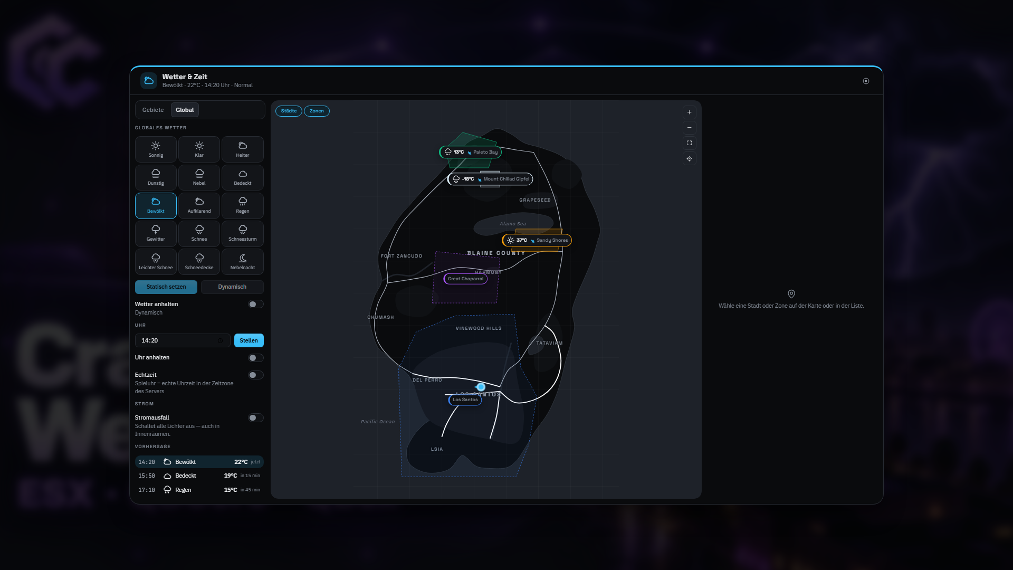Choose the Klar weather tile
Screen dimensions: 1013x570
(x=199, y=149)
